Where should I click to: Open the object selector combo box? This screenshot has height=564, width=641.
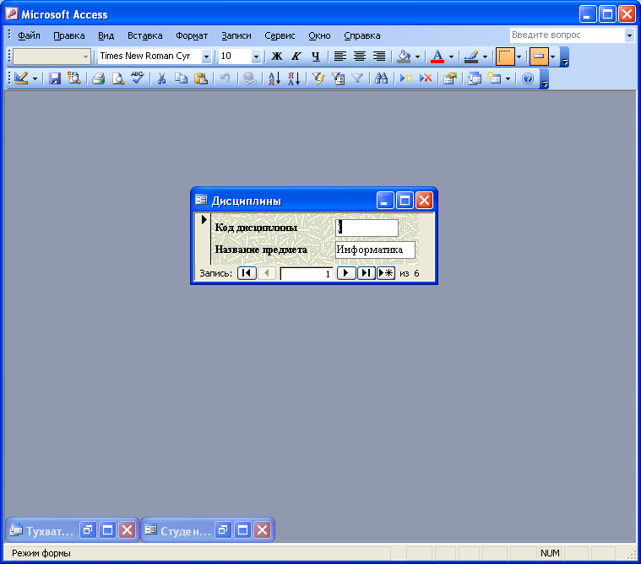(52, 56)
